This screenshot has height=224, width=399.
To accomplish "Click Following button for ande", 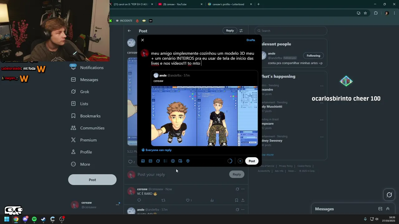I will coord(313,56).
